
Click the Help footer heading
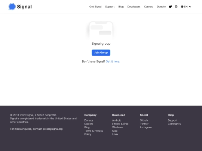171,115
